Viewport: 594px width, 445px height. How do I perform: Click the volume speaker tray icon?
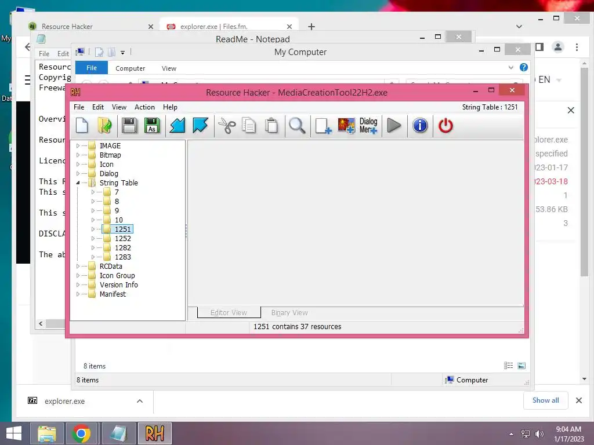539,434
